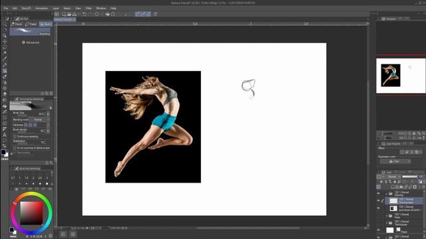The image size is (426, 239).
Task: Open the Window menu
Action: tap(101, 9)
